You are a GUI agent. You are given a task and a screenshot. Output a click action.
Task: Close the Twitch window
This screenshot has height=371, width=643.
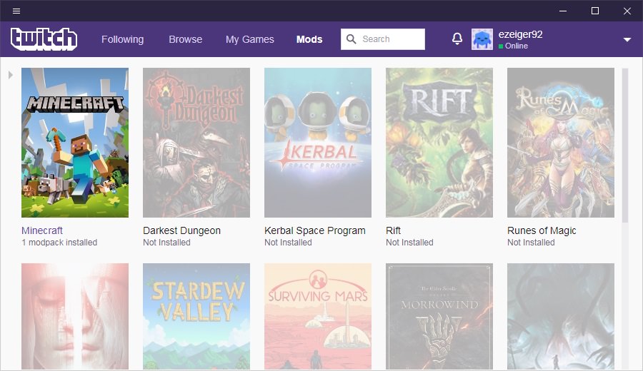click(x=627, y=11)
